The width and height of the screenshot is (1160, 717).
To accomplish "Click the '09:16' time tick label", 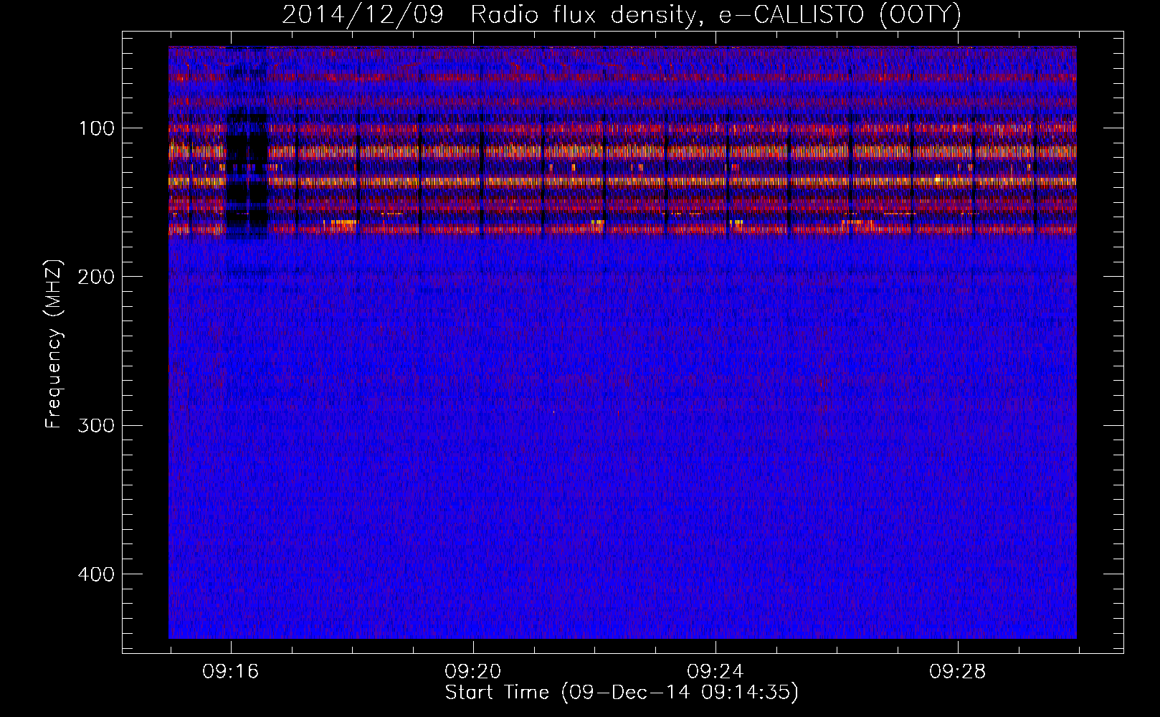I will pos(231,672).
